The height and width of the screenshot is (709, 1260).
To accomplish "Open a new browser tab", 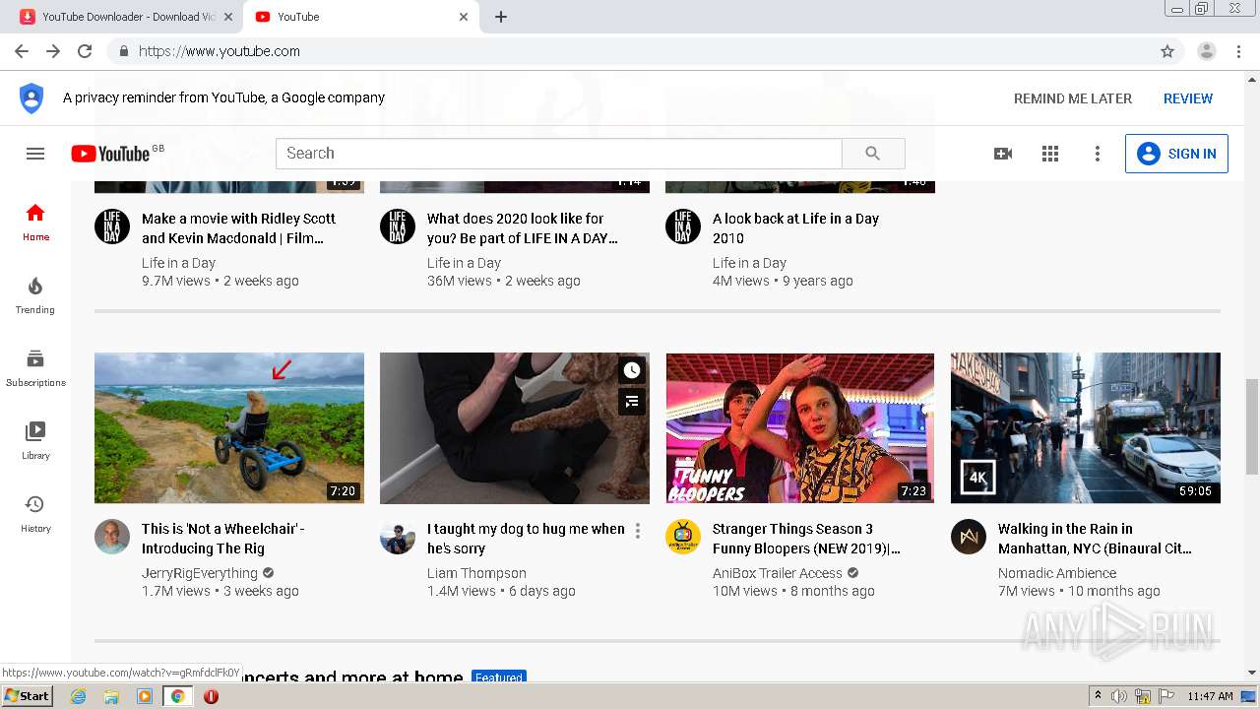I will pos(501,17).
